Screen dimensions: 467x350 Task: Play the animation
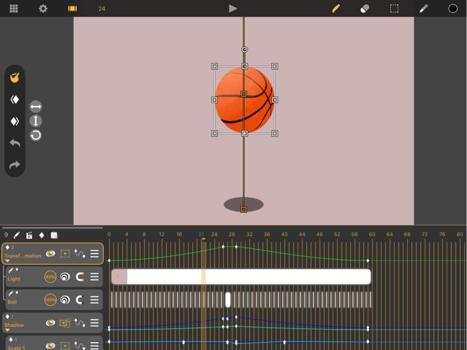tap(233, 8)
